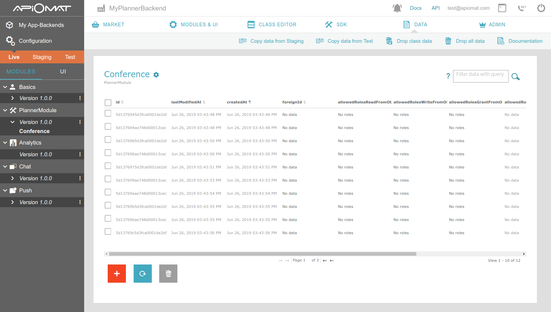Click the Conference settings gear icon
The width and height of the screenshot is (551, 312).
point(156,75)
